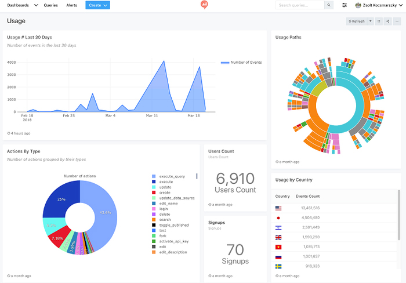Open Zsolt Kocsmarszky user menu

pyautogui.click(x=379, y=5)
